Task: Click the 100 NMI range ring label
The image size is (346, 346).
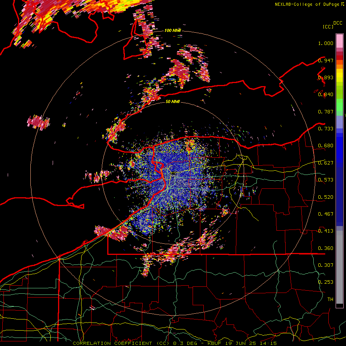Action: pos(173,30)
